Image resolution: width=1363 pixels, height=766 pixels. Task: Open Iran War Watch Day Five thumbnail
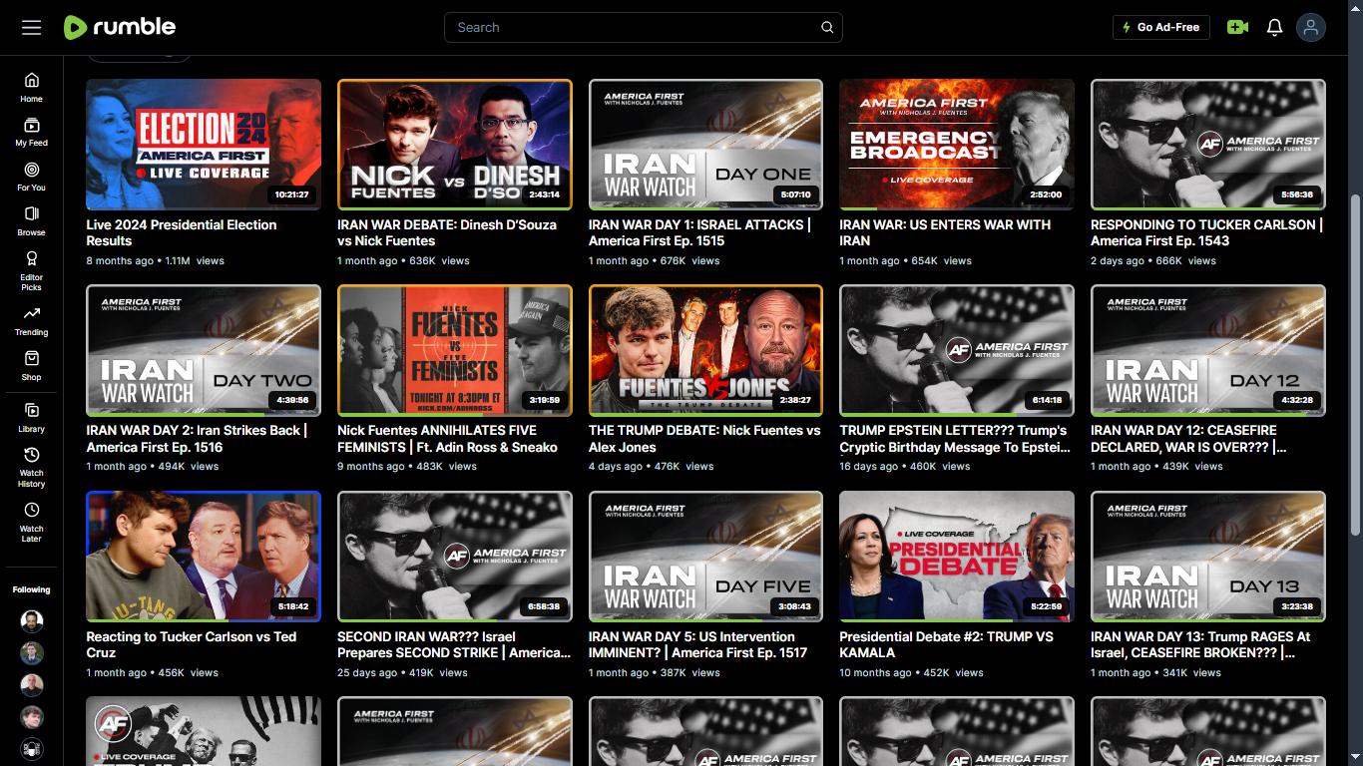point(705,557)
